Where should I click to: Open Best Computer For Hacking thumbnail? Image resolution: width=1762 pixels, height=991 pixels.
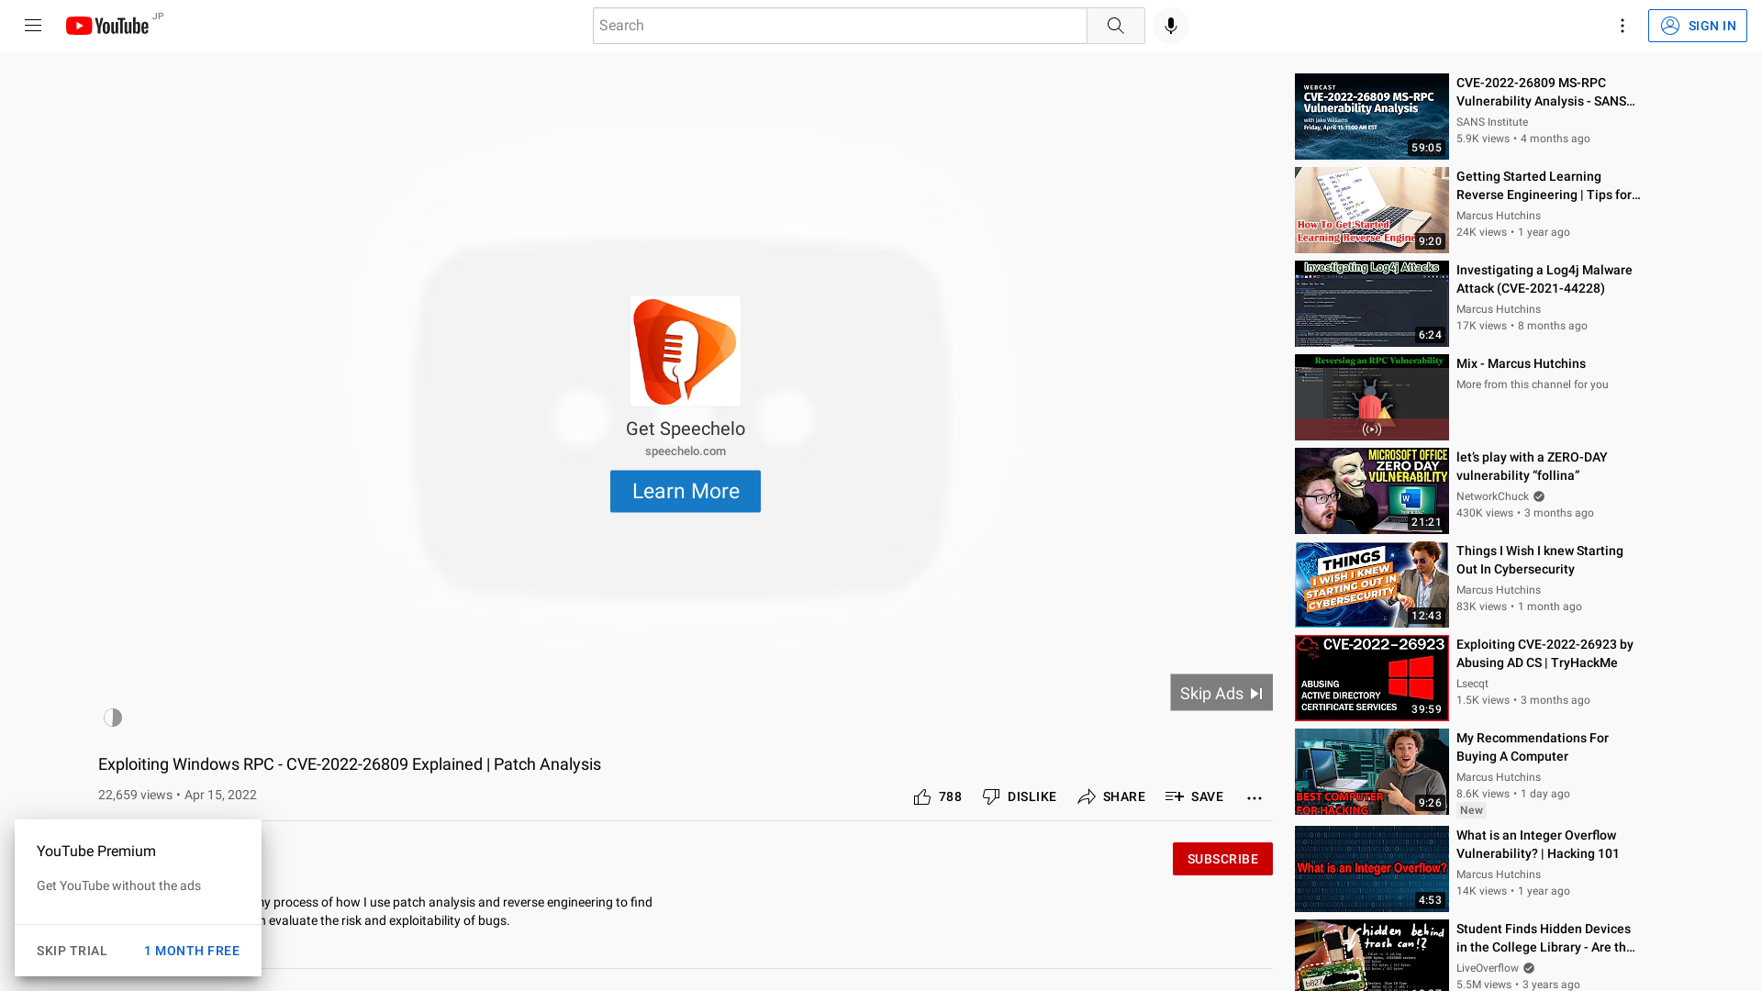(x=1372, y=772)
